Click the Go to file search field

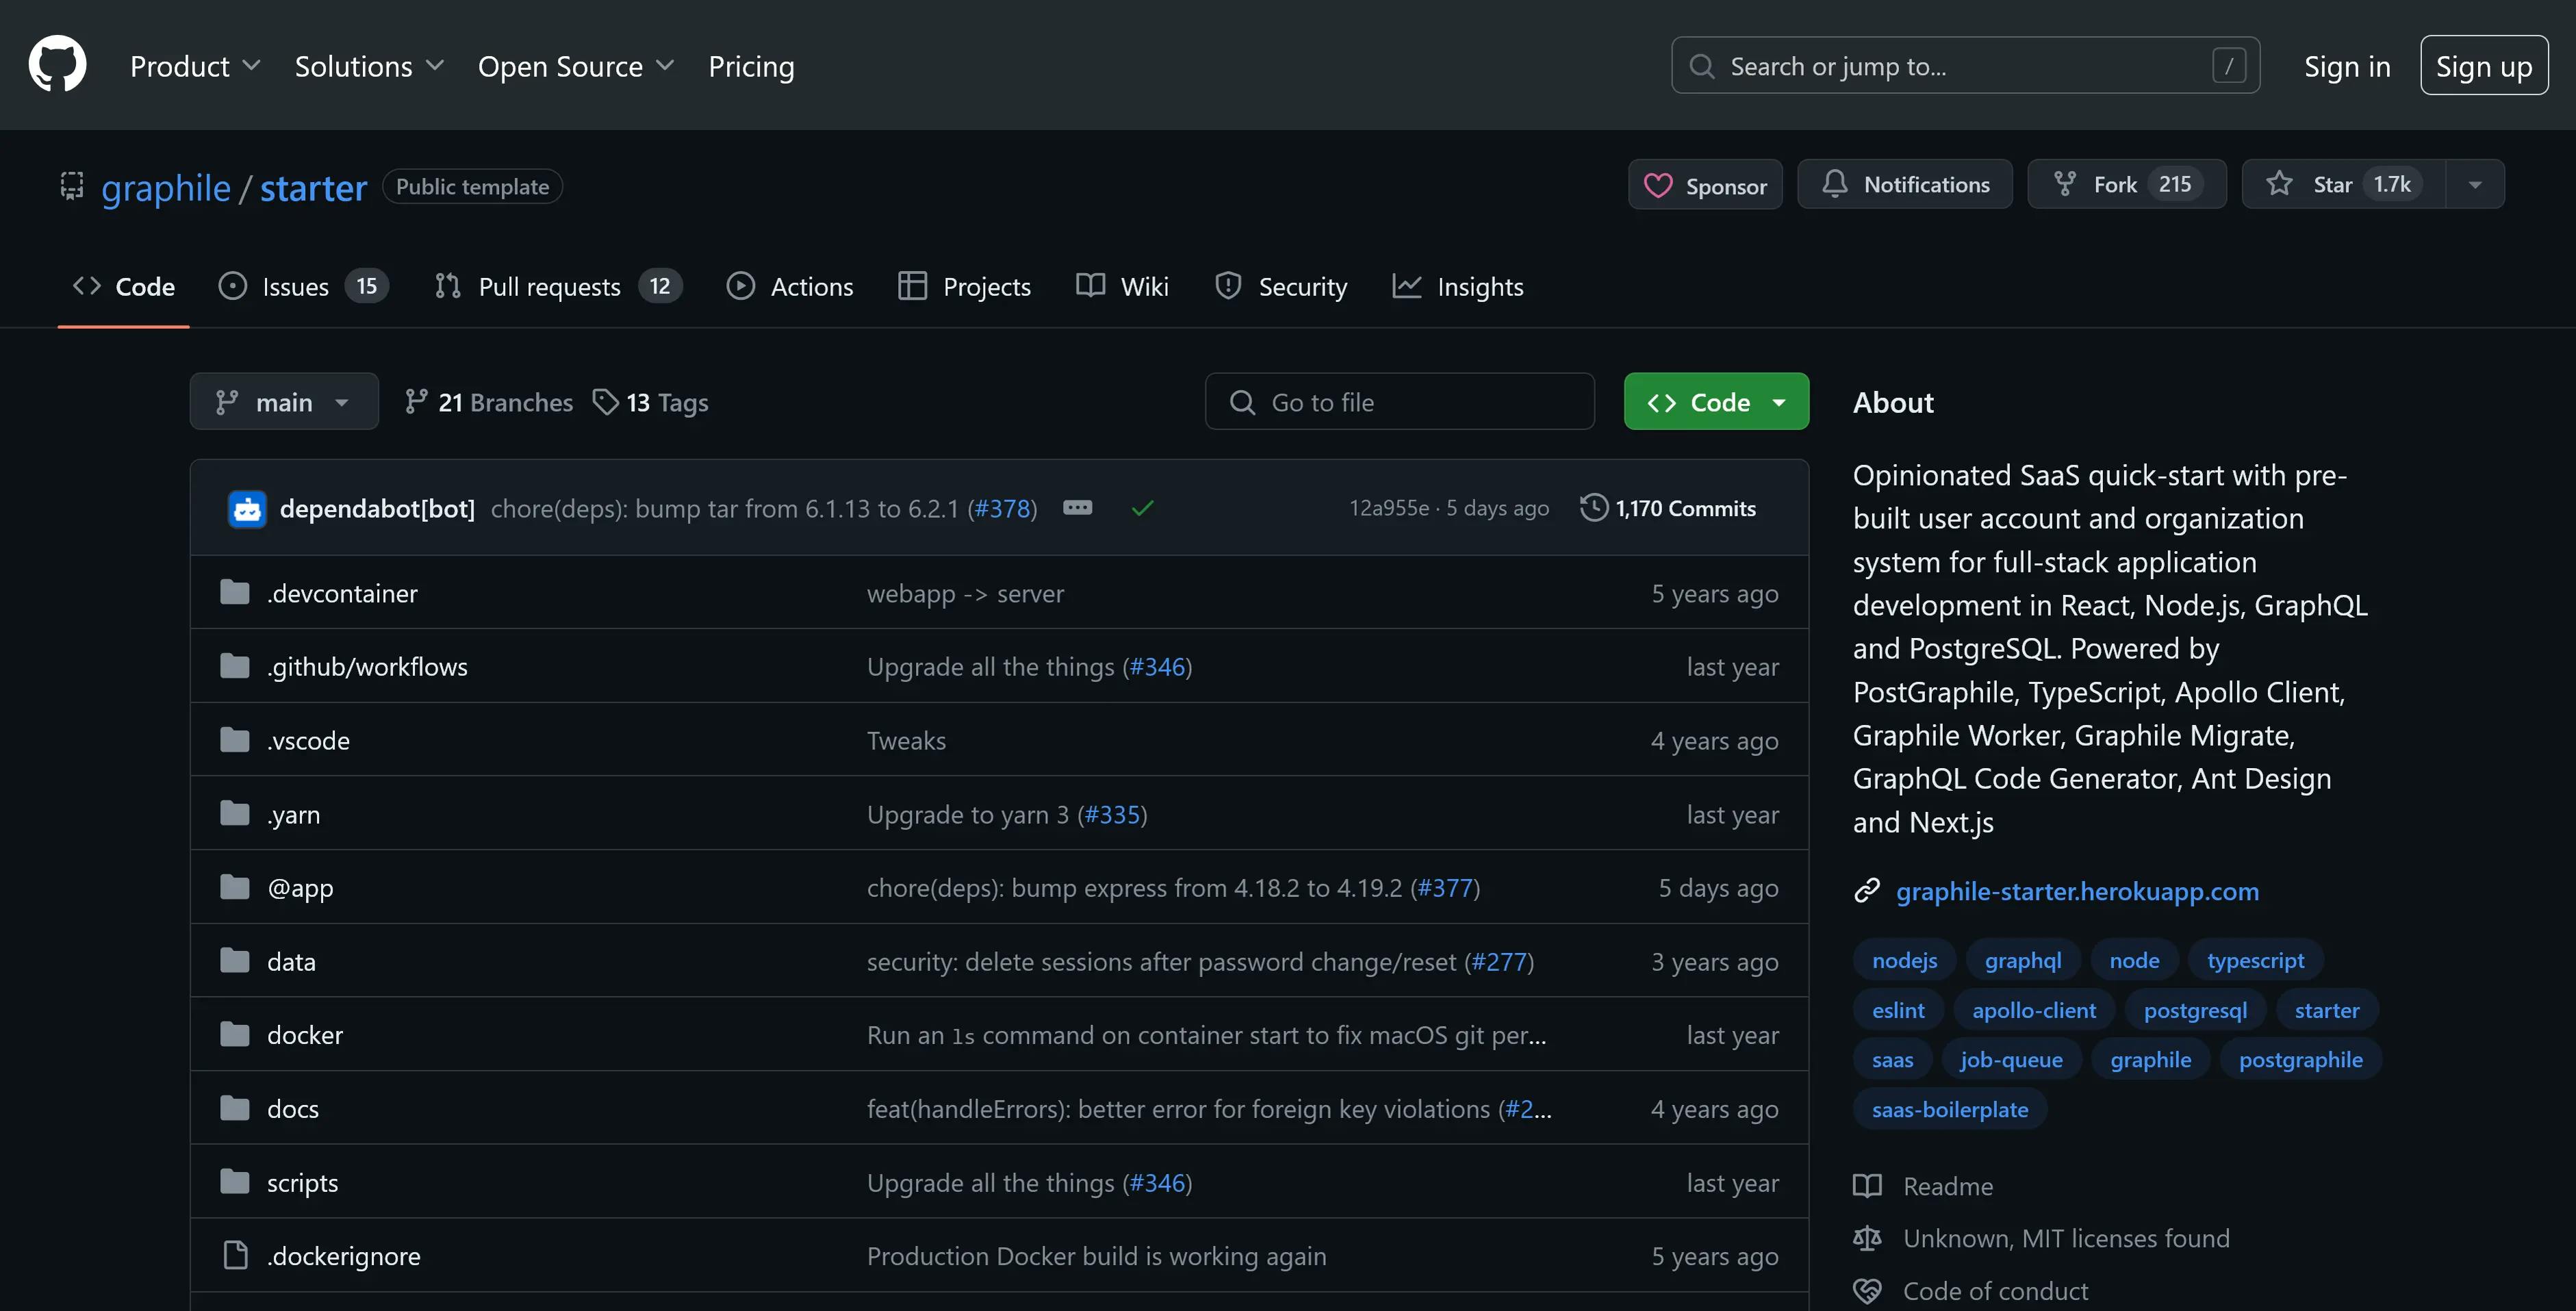(x=1399, y=402)
